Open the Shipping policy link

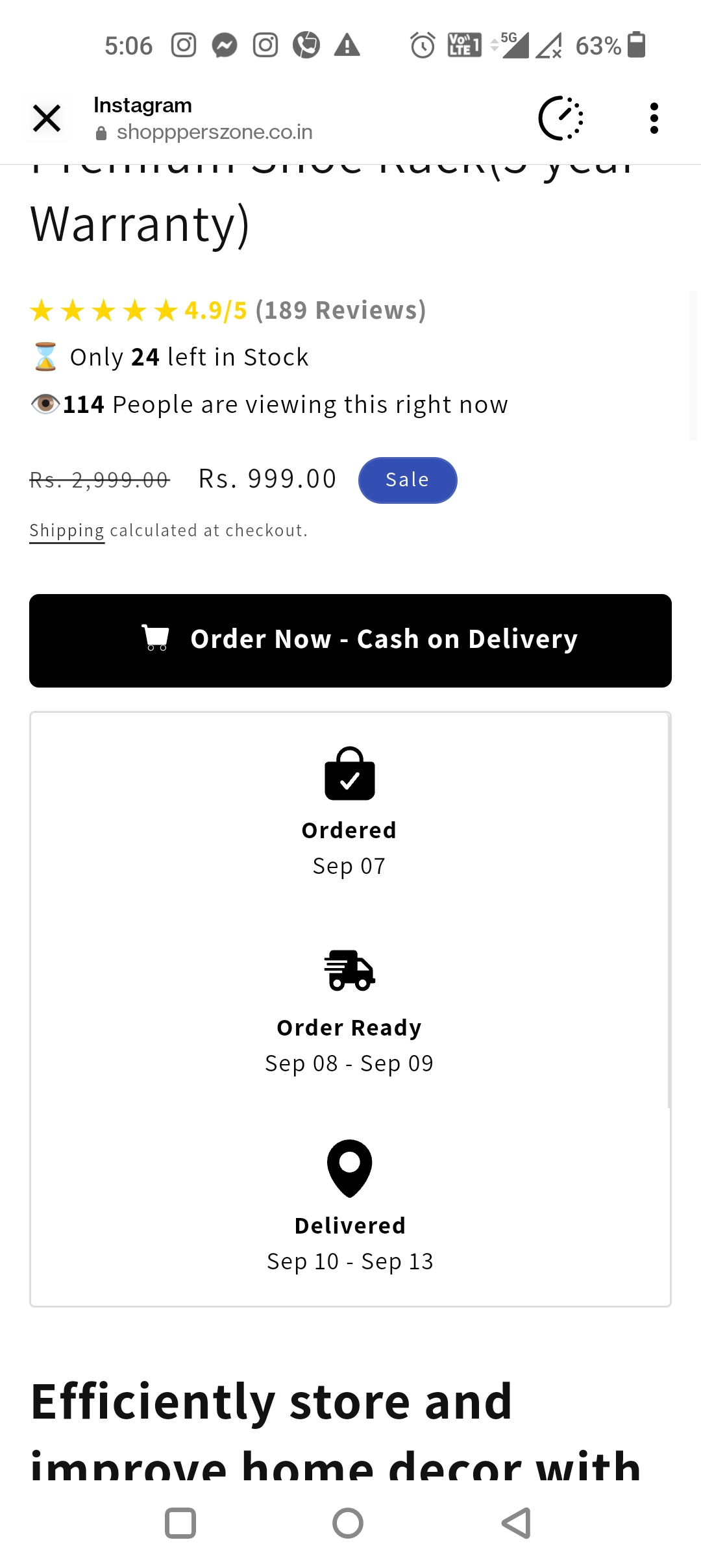tap(67, 530)
